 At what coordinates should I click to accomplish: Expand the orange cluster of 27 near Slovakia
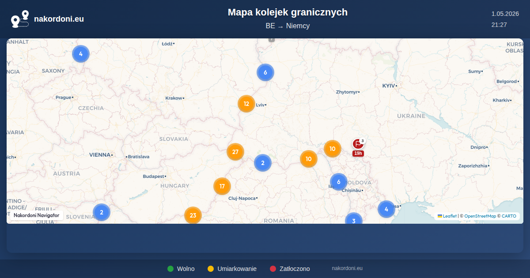click(x=235, y=152)
